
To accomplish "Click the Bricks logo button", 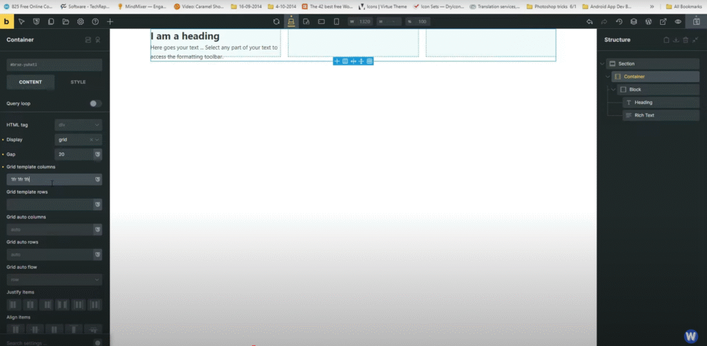I will coord(7,21).
